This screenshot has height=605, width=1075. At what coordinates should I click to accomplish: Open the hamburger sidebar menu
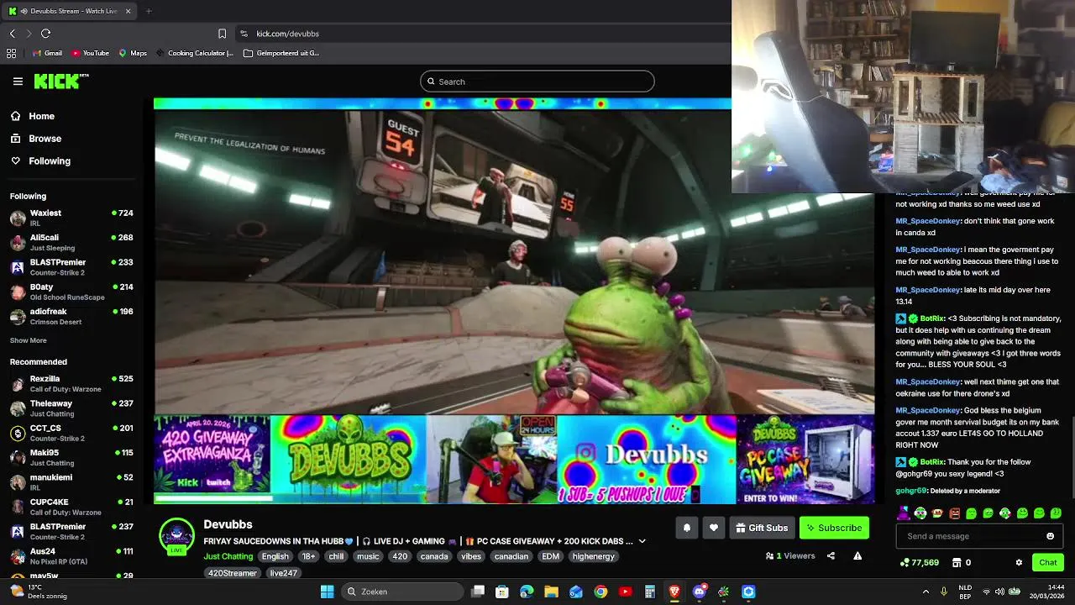[18, 82]
